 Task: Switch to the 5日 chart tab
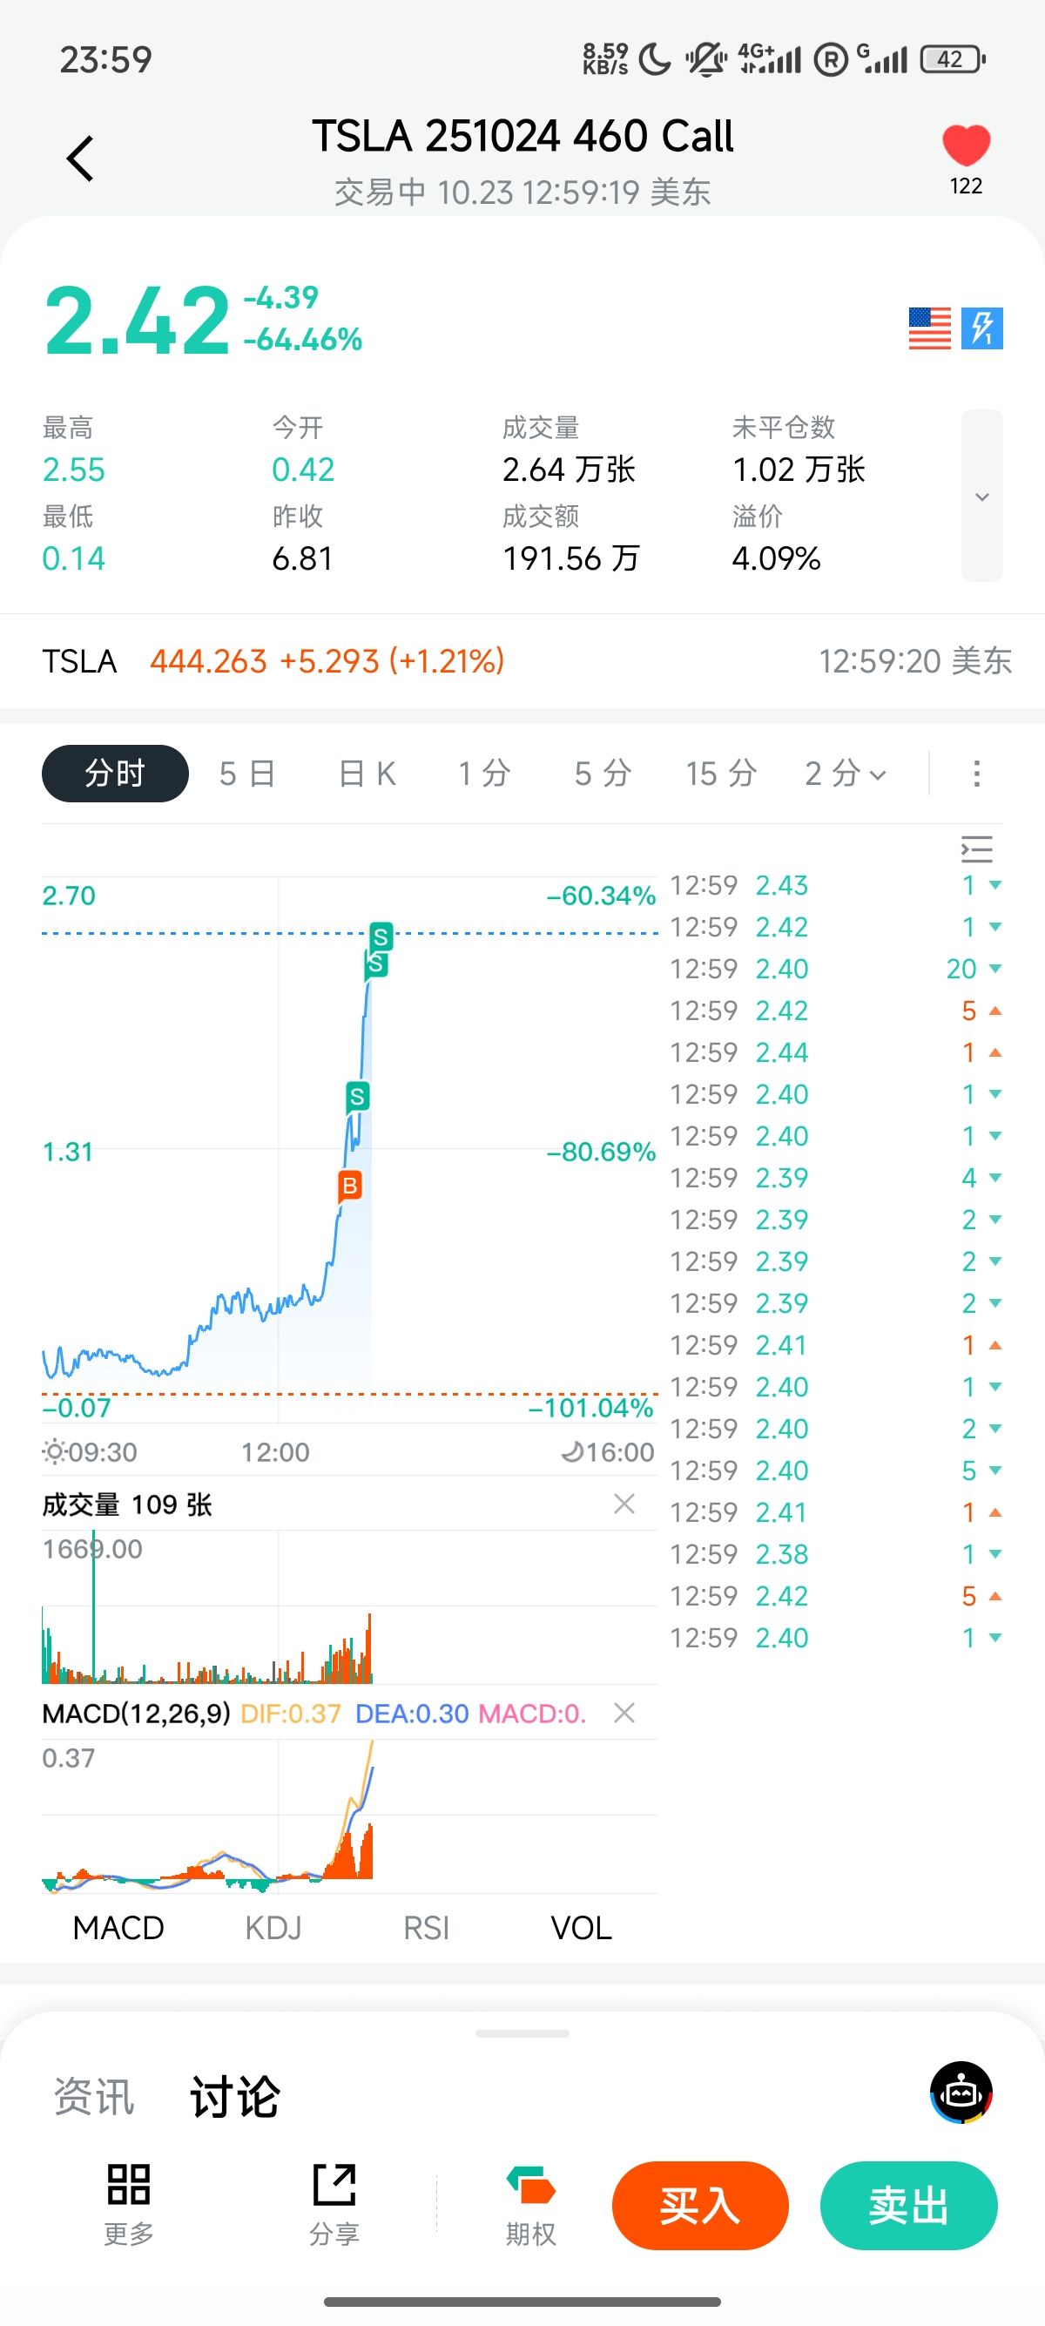pos(247,774)
